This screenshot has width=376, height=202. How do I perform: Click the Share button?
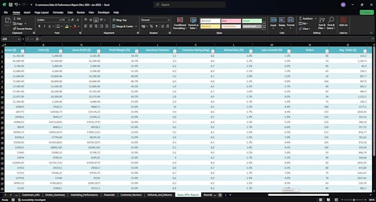pos(367,13)
